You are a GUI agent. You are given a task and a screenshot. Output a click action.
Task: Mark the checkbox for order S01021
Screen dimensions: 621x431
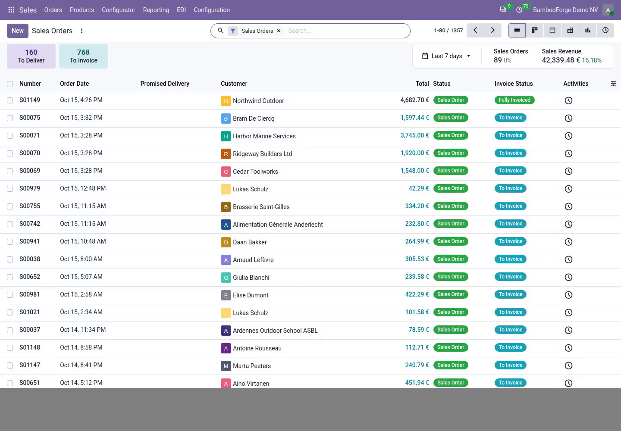click(x=10, y=312)
